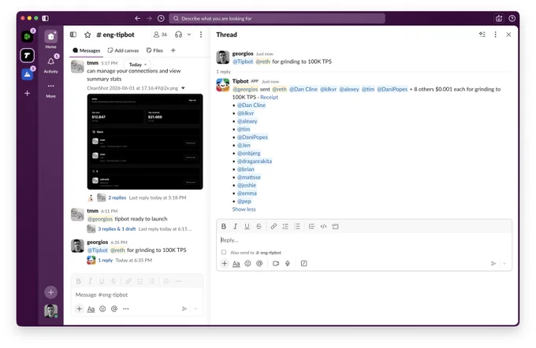This screenshot has height=348, width=536.
Task: Check Also send to #eng-tipbot
Action: [x=224, y=253]
